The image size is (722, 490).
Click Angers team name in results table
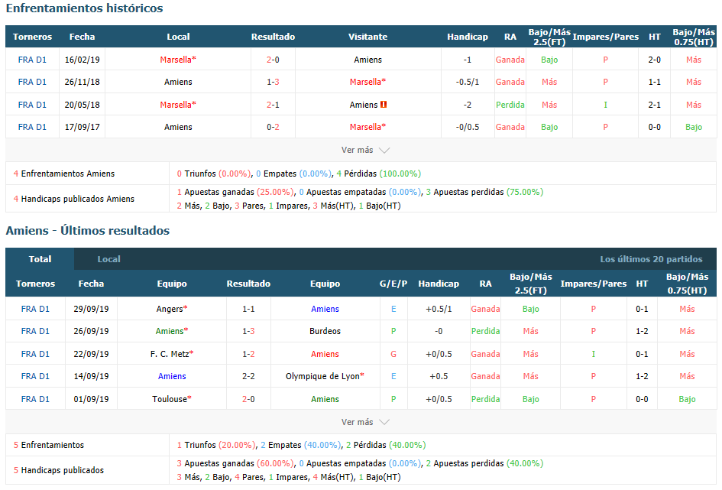172,309
